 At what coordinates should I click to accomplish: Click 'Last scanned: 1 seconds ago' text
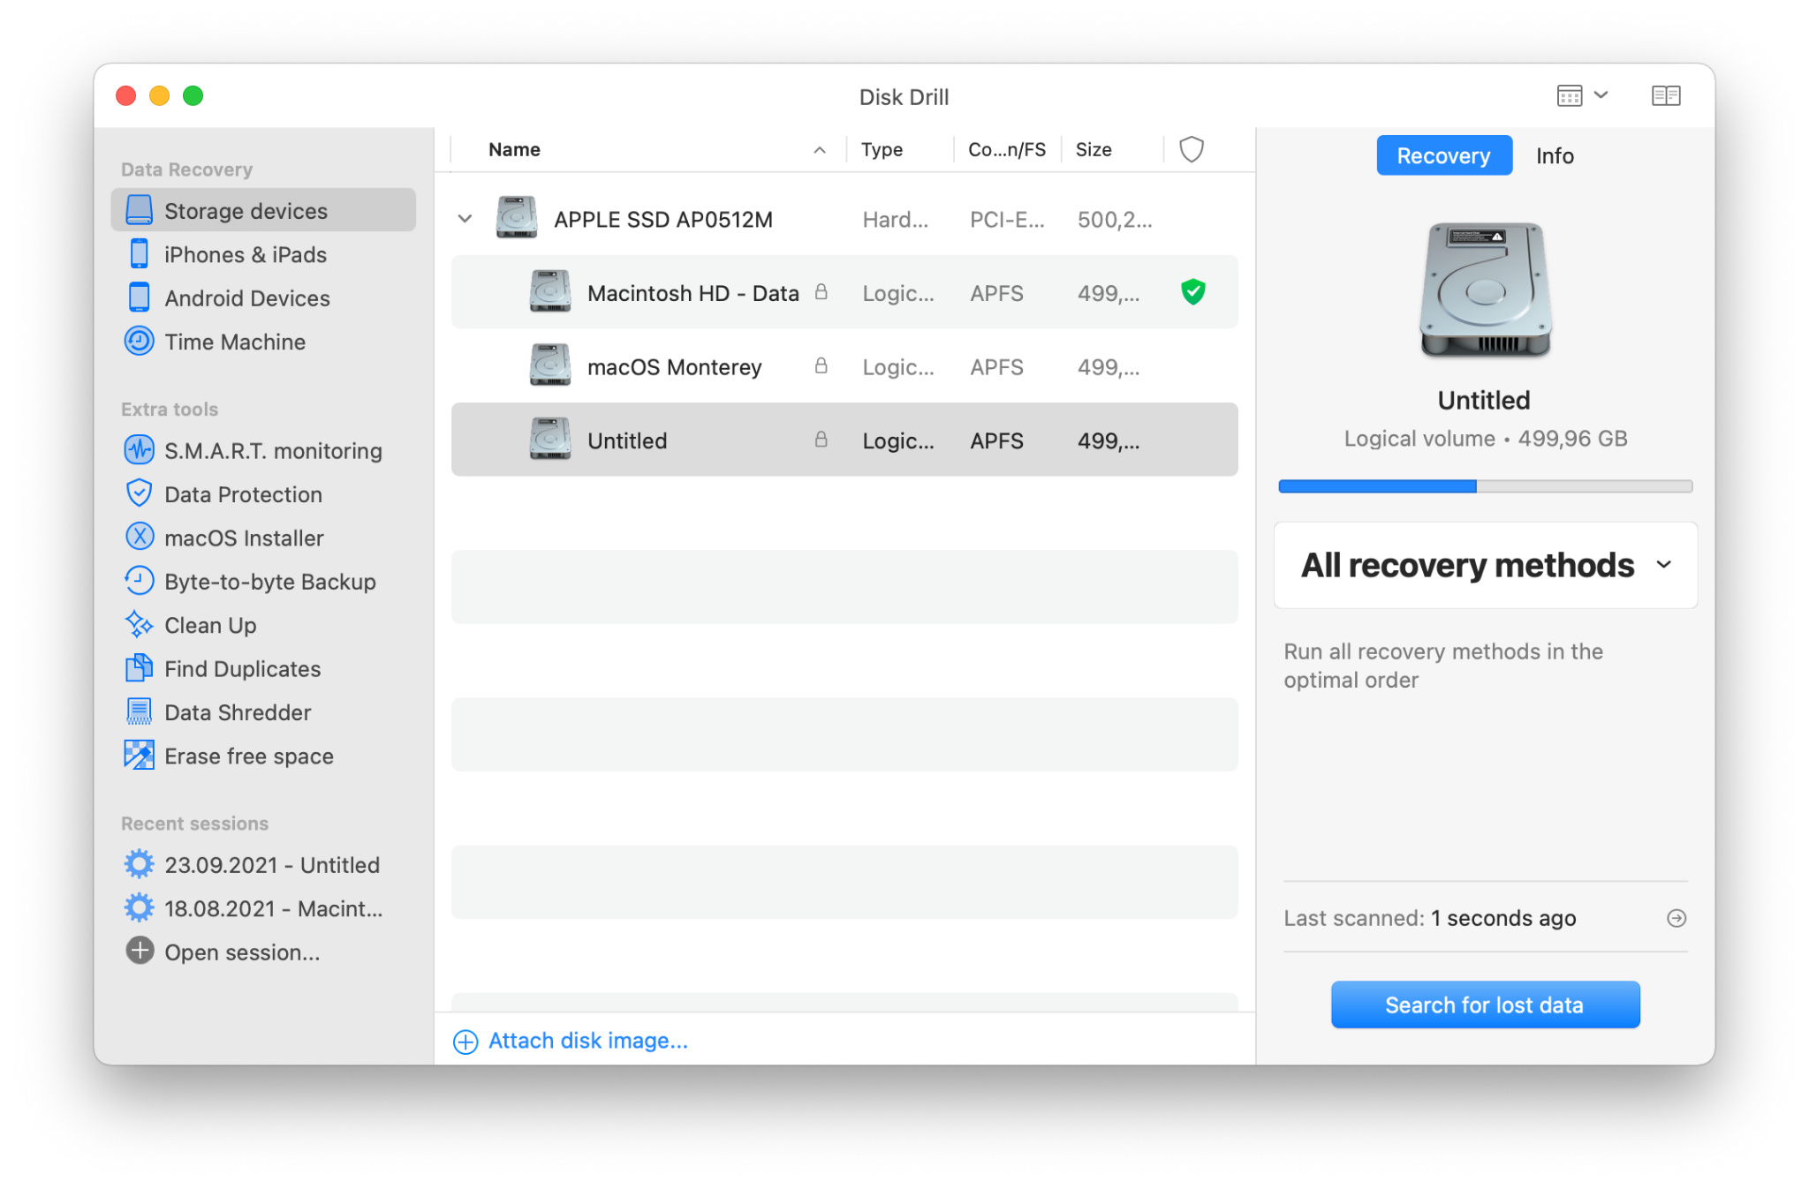1429,918
